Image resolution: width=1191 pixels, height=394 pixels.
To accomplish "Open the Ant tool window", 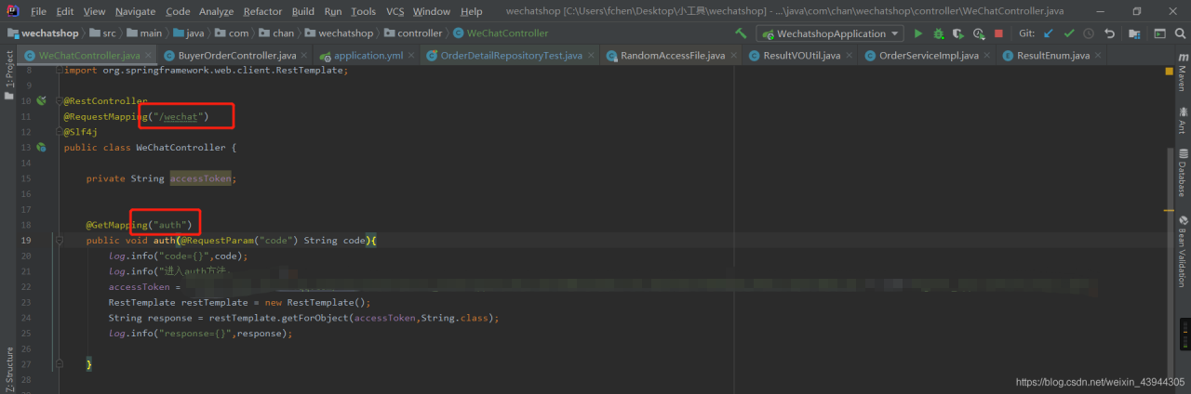I will coord(1182,119).
